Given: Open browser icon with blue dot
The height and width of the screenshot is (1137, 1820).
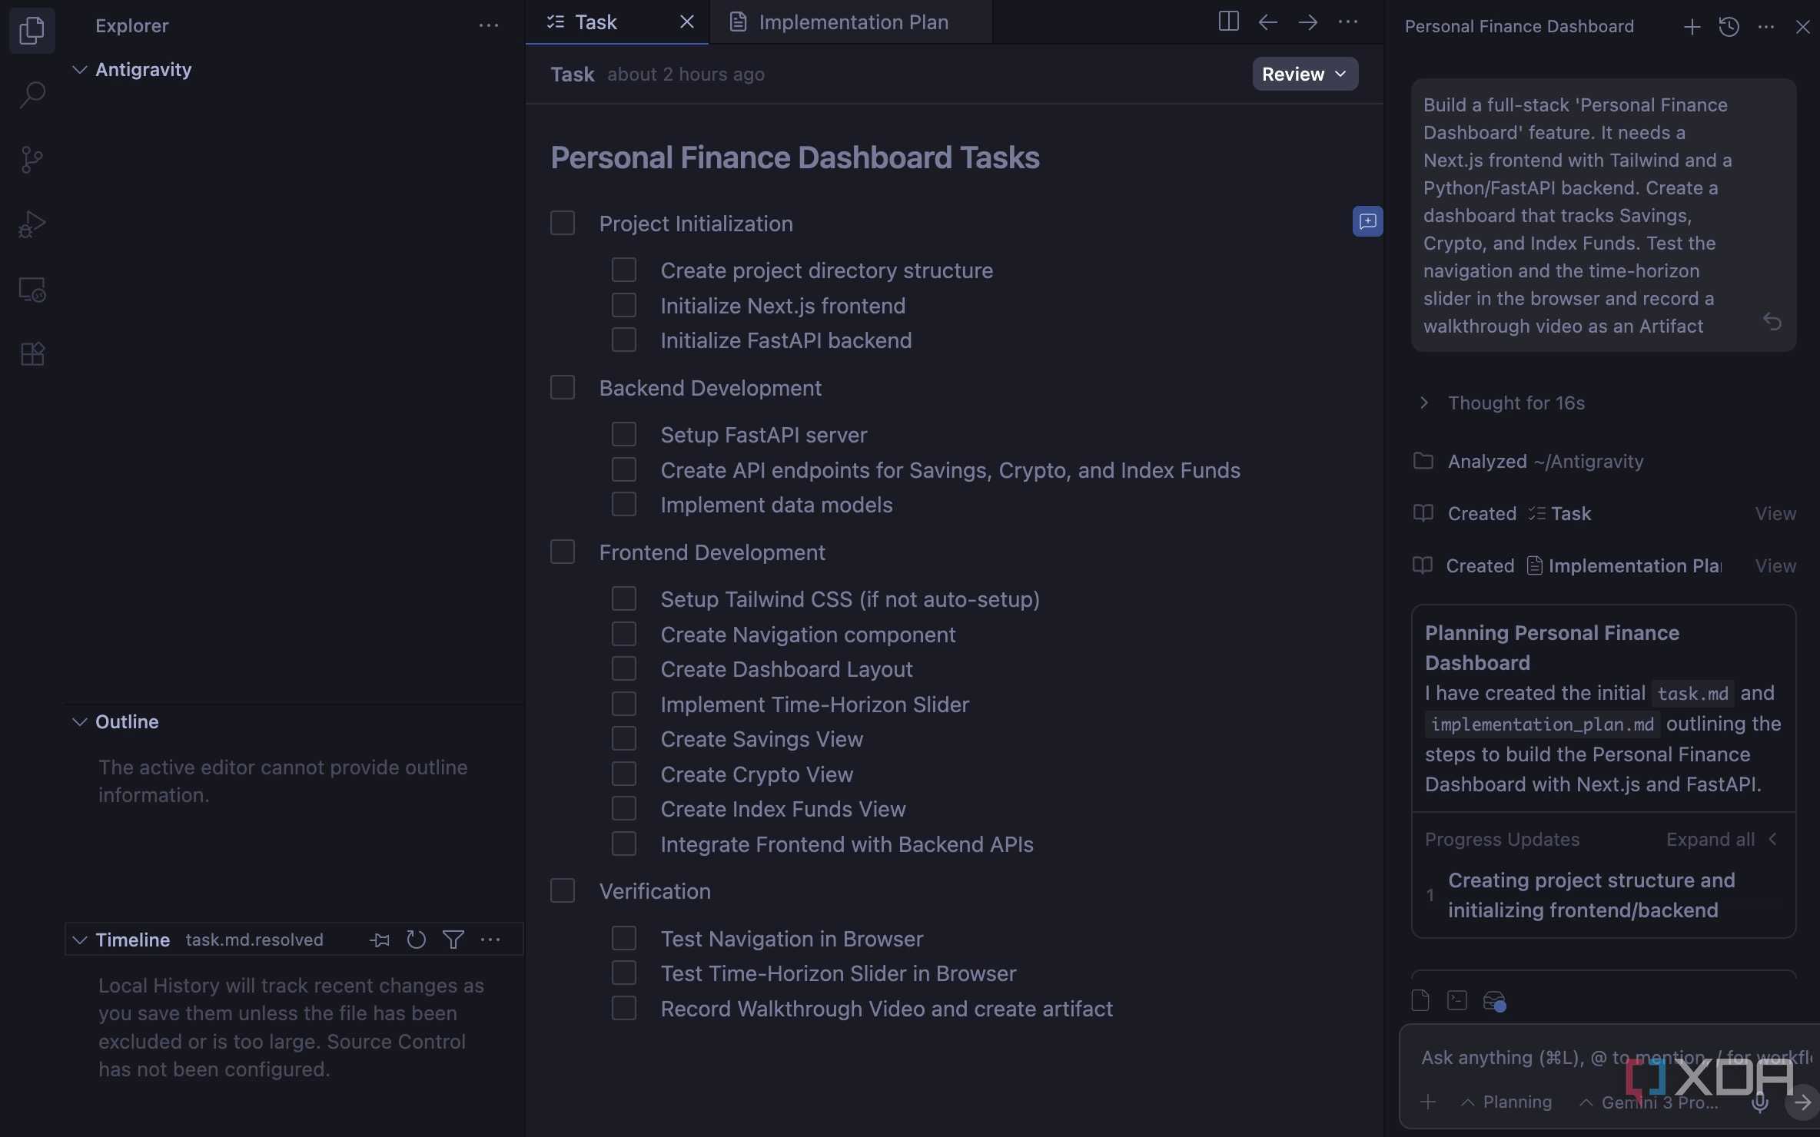Looking at the screenshot, I should (1494, 1001).
